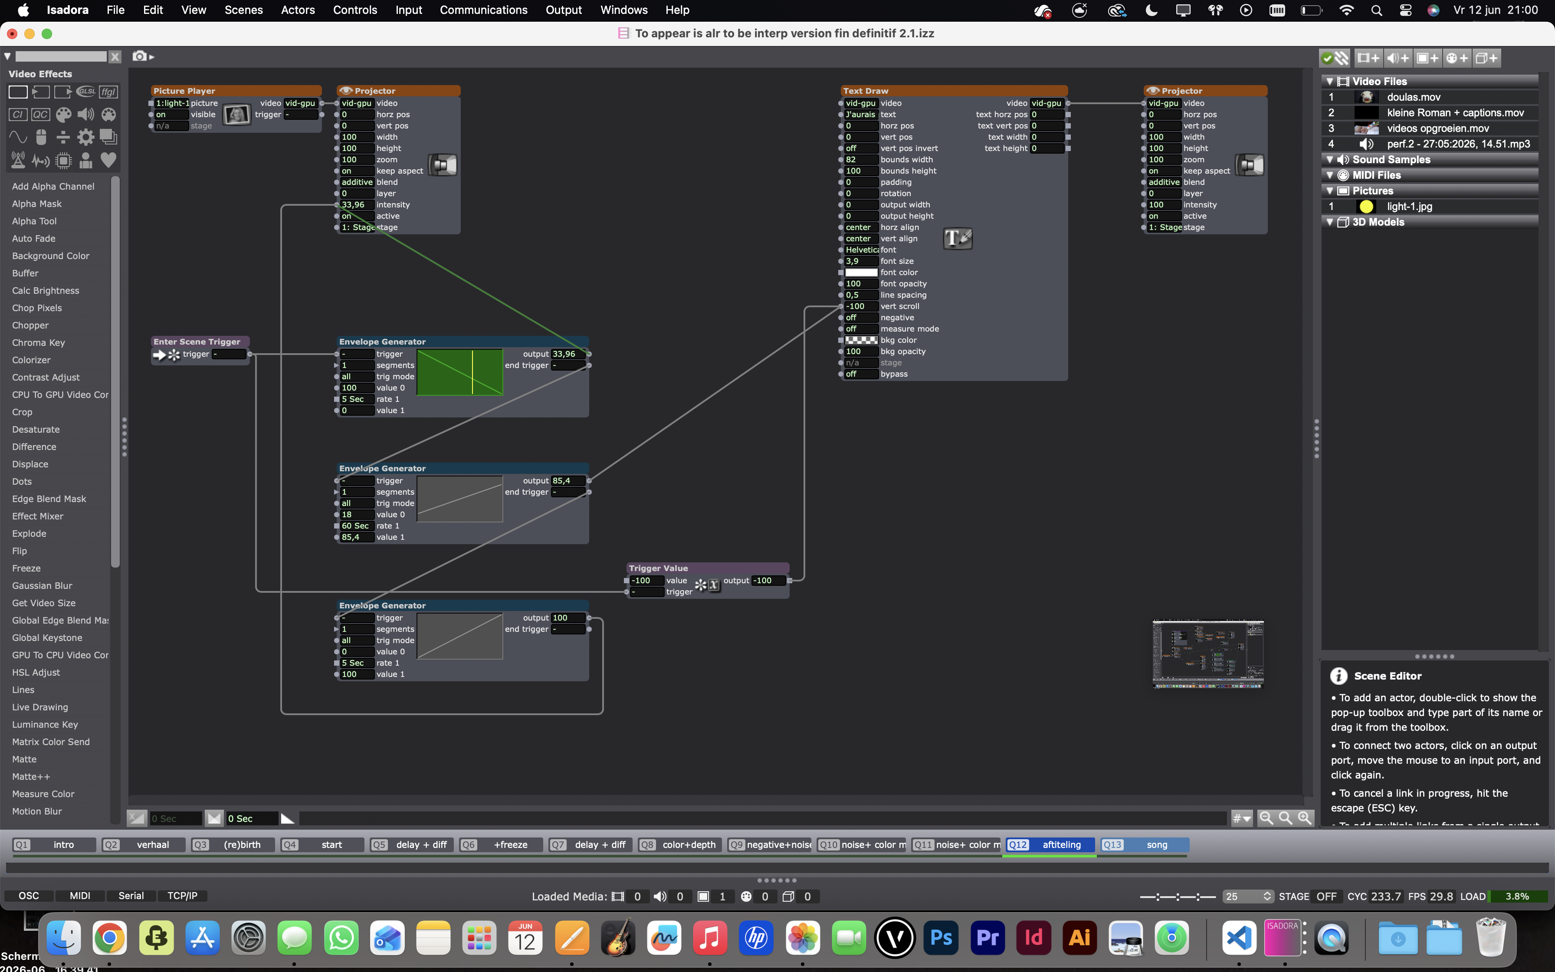Toggle Text Draw measure mode off
Screen dimensions: 1555x972
coord(860,329)
